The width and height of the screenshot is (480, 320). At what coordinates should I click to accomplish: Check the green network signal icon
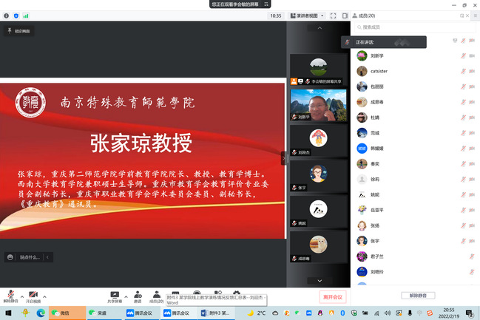point(26,15)
